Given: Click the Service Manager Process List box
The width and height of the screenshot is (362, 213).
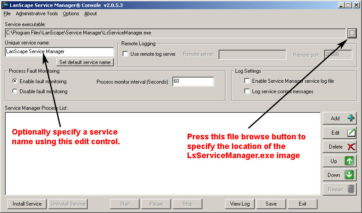Looking at the screenshot, I should [163, 154].
